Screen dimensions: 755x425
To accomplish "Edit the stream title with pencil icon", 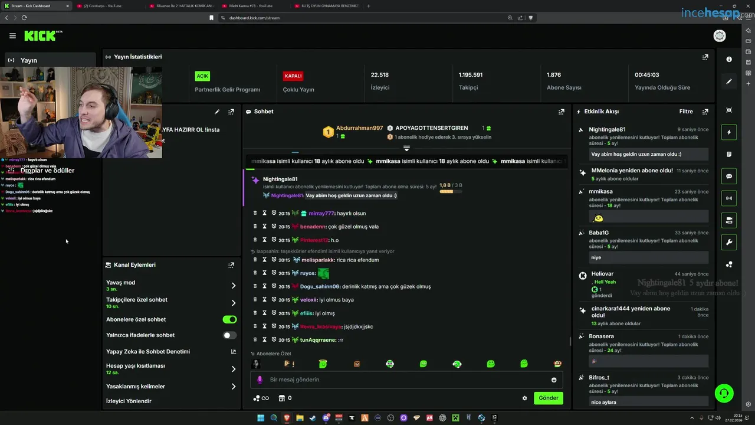I will [x=217, y=112].
